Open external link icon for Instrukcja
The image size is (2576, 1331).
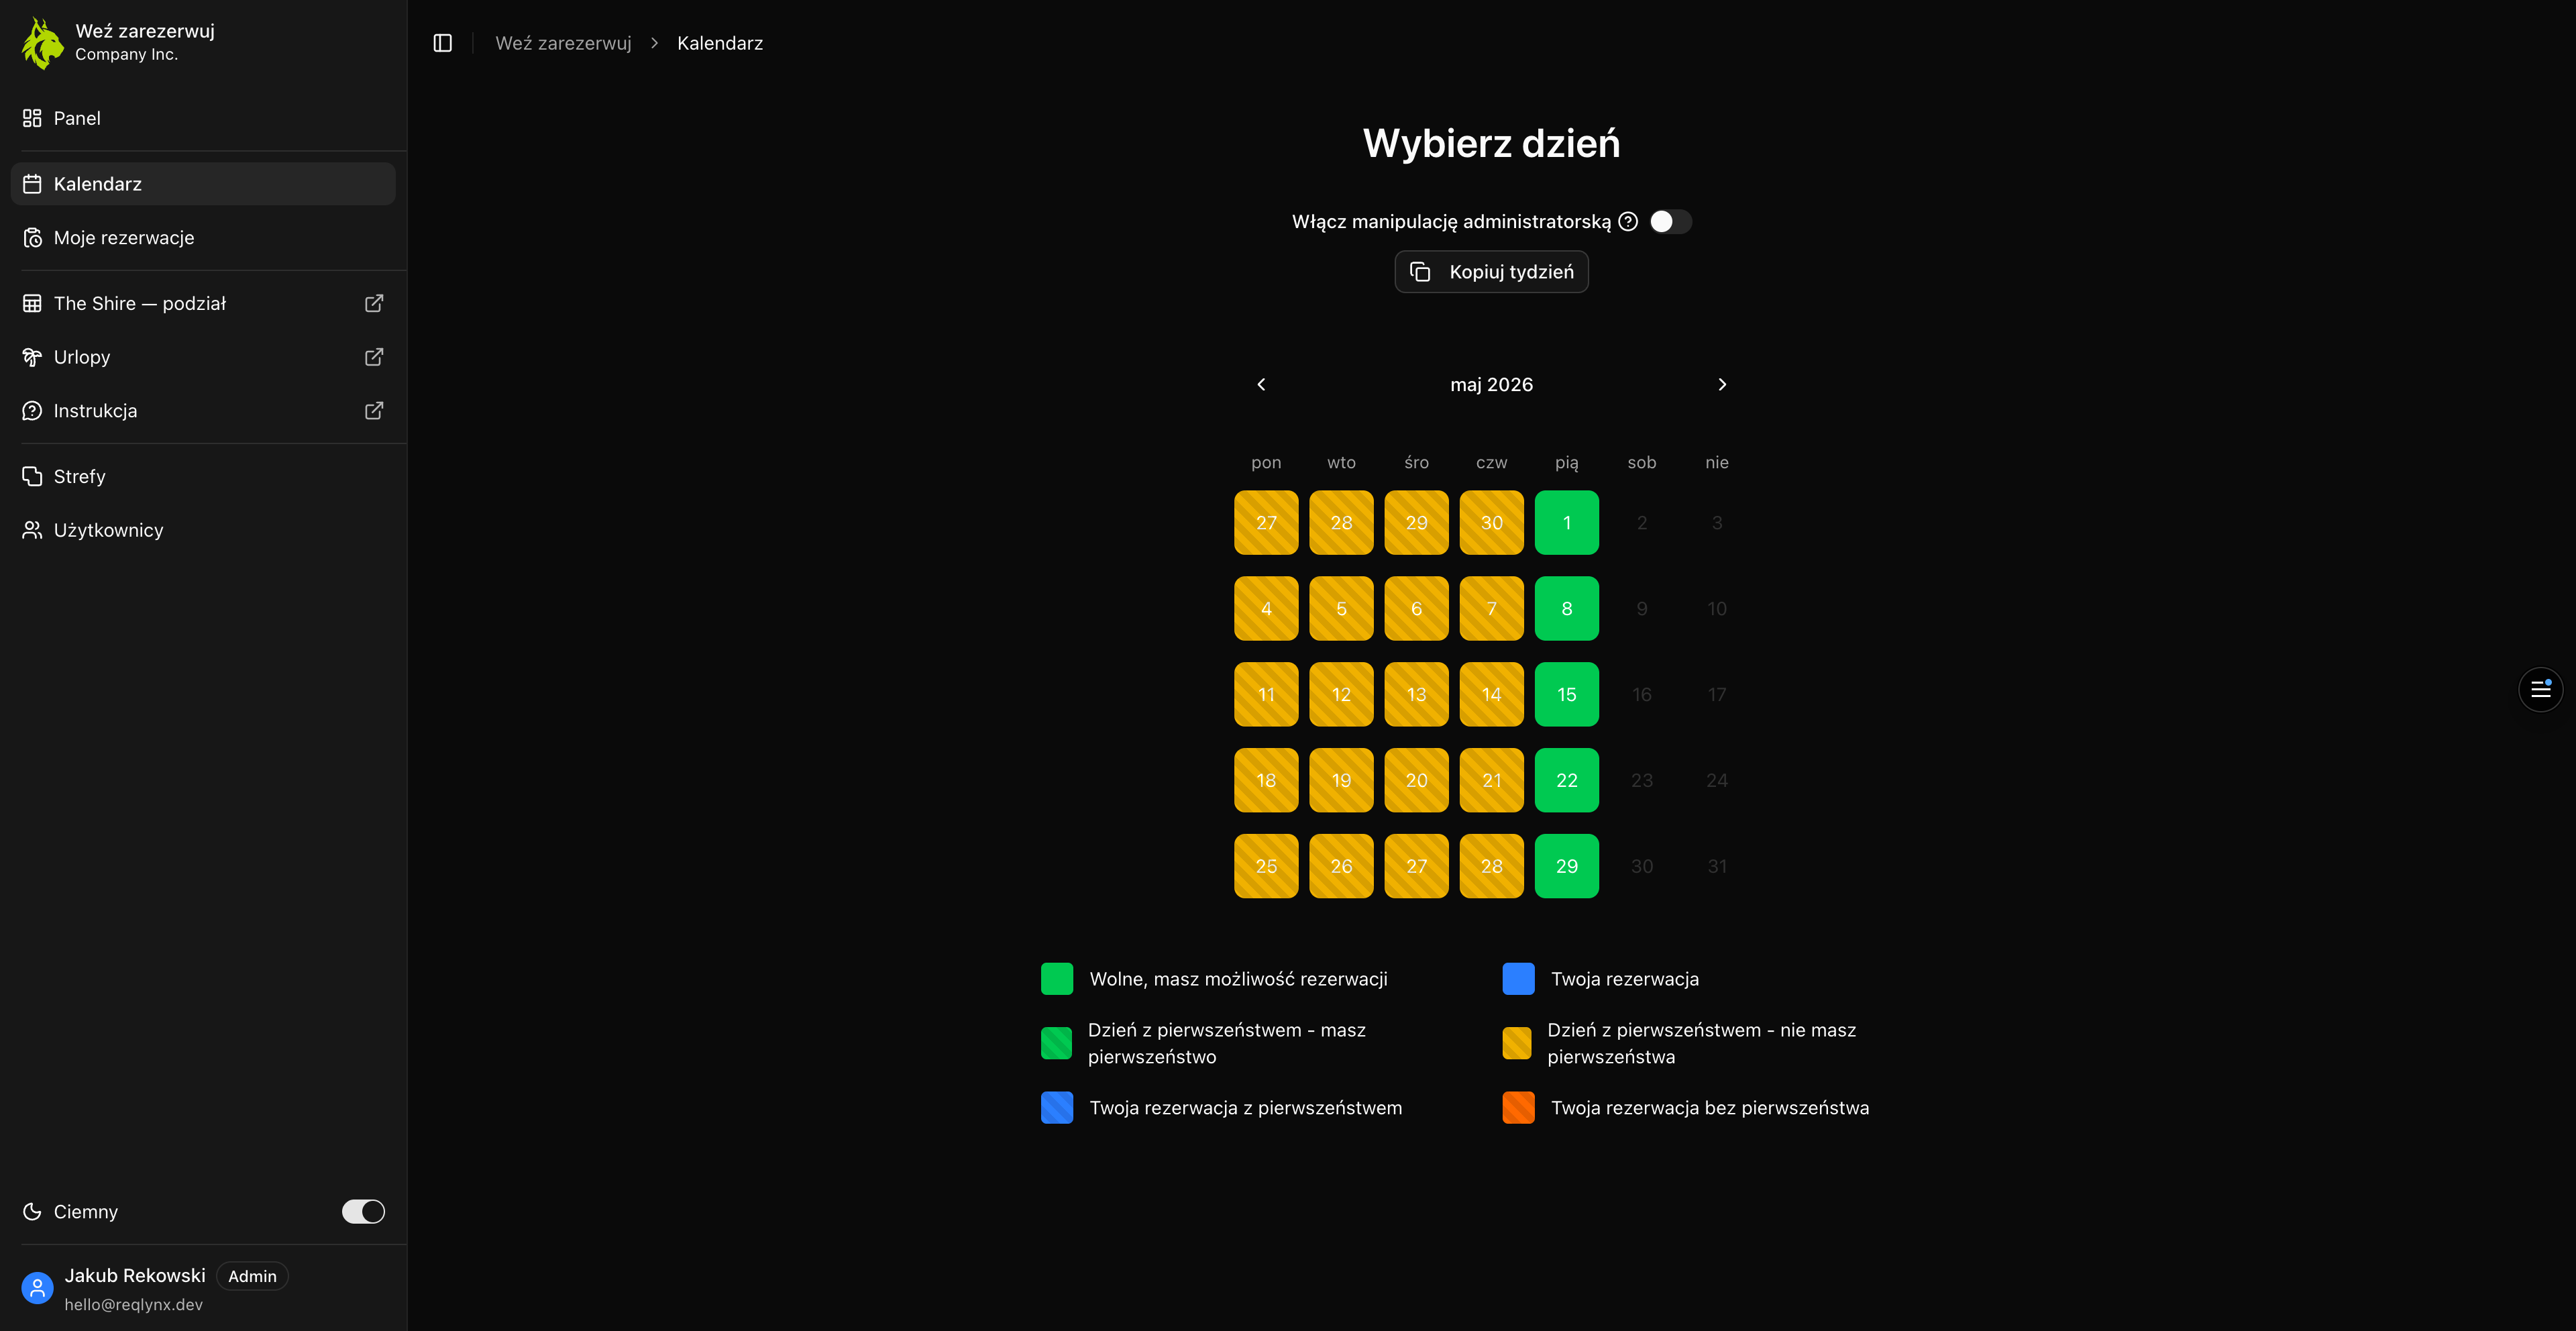click(x=374, y=411)
